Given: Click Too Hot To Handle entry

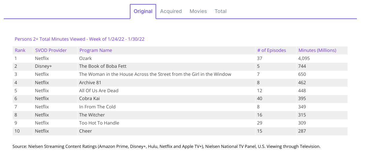Looking at the screenshot, I should (99, 123).
